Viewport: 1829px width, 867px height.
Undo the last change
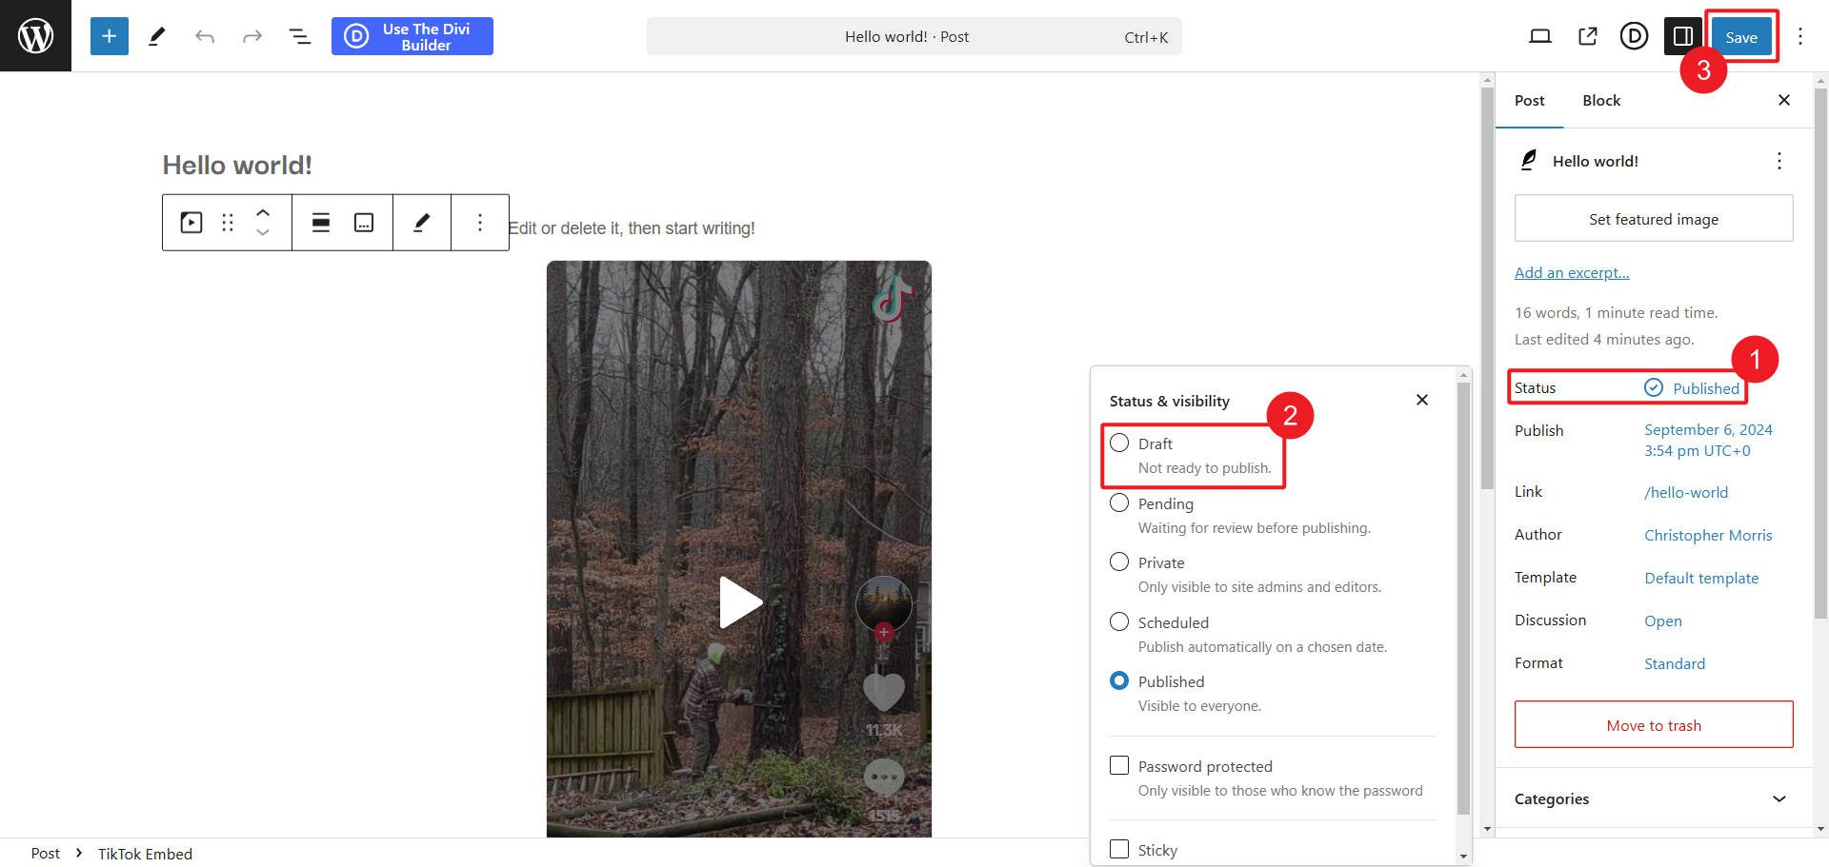205,36
